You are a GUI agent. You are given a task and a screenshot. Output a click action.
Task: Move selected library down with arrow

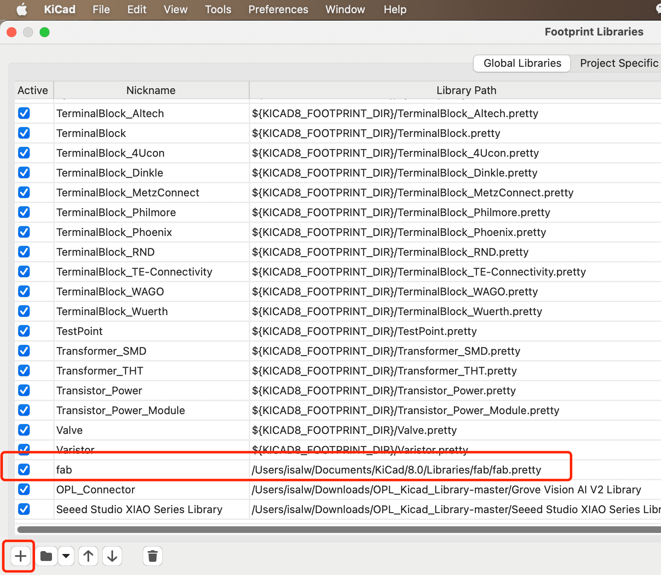click(x=112, y=556)
